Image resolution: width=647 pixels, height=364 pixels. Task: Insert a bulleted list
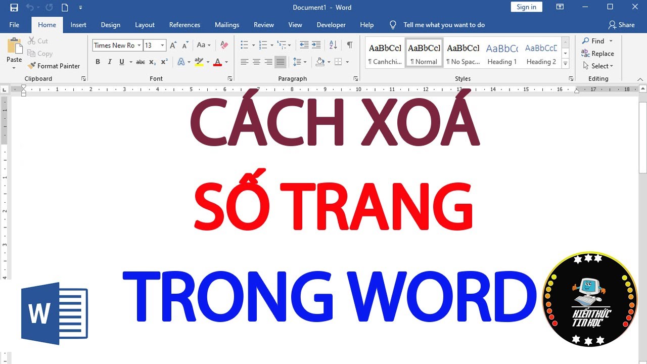tap(244, 45)
